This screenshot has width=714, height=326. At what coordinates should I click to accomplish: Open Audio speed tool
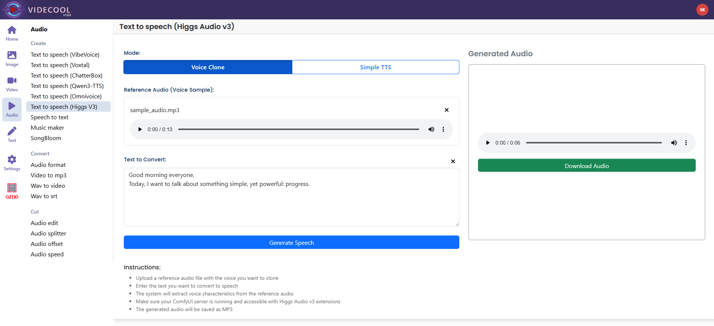[47, 254]
